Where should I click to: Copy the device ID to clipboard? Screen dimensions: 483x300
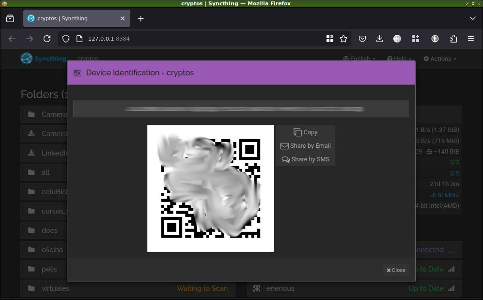coord(305,132)
